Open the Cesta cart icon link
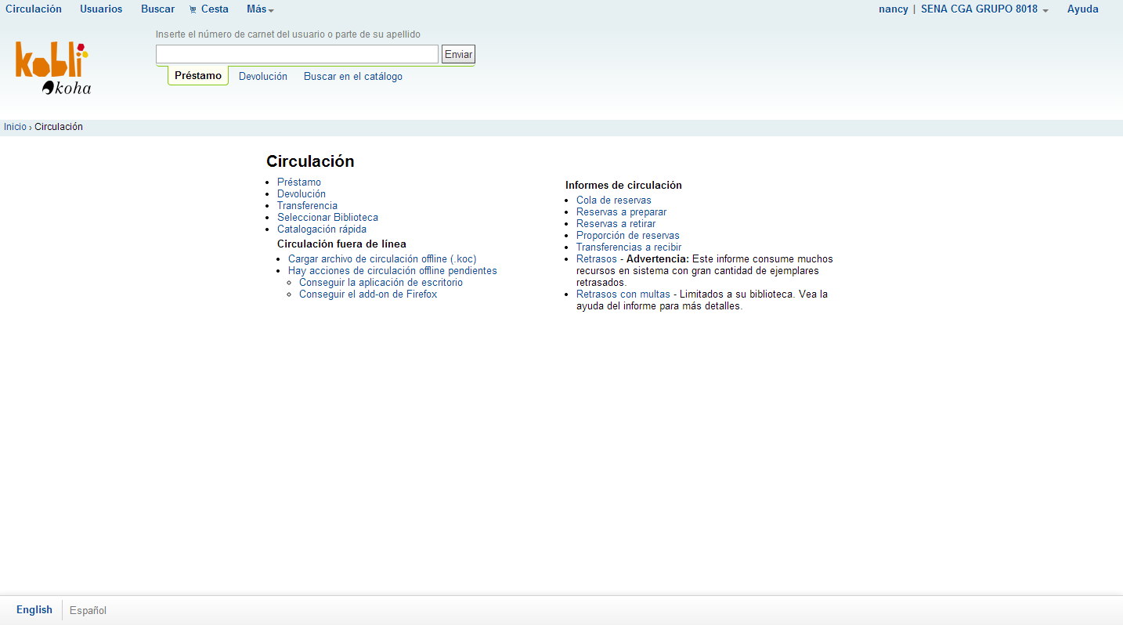The width and height of the screenshot is (1123, 625). [x=208, y=9]
